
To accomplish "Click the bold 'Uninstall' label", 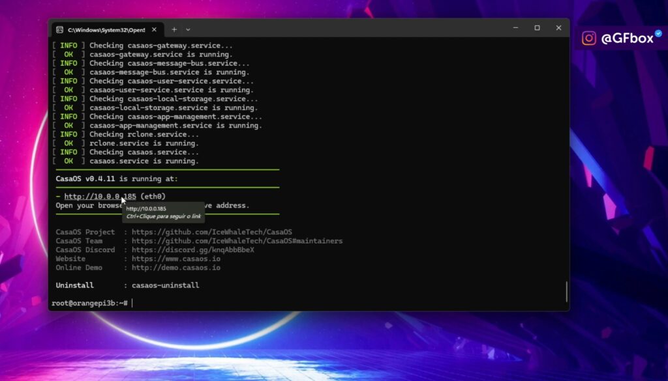I will 75,285.
